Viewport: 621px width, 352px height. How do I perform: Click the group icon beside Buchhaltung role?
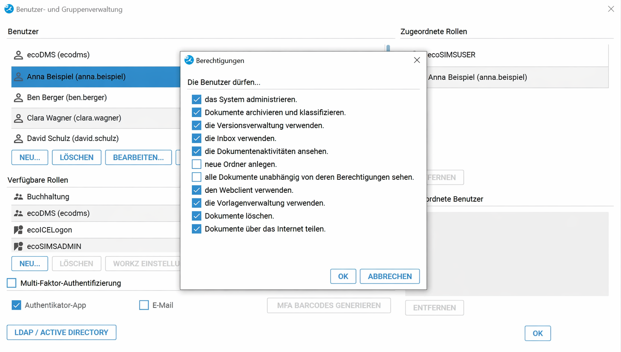tap(18, 197)
